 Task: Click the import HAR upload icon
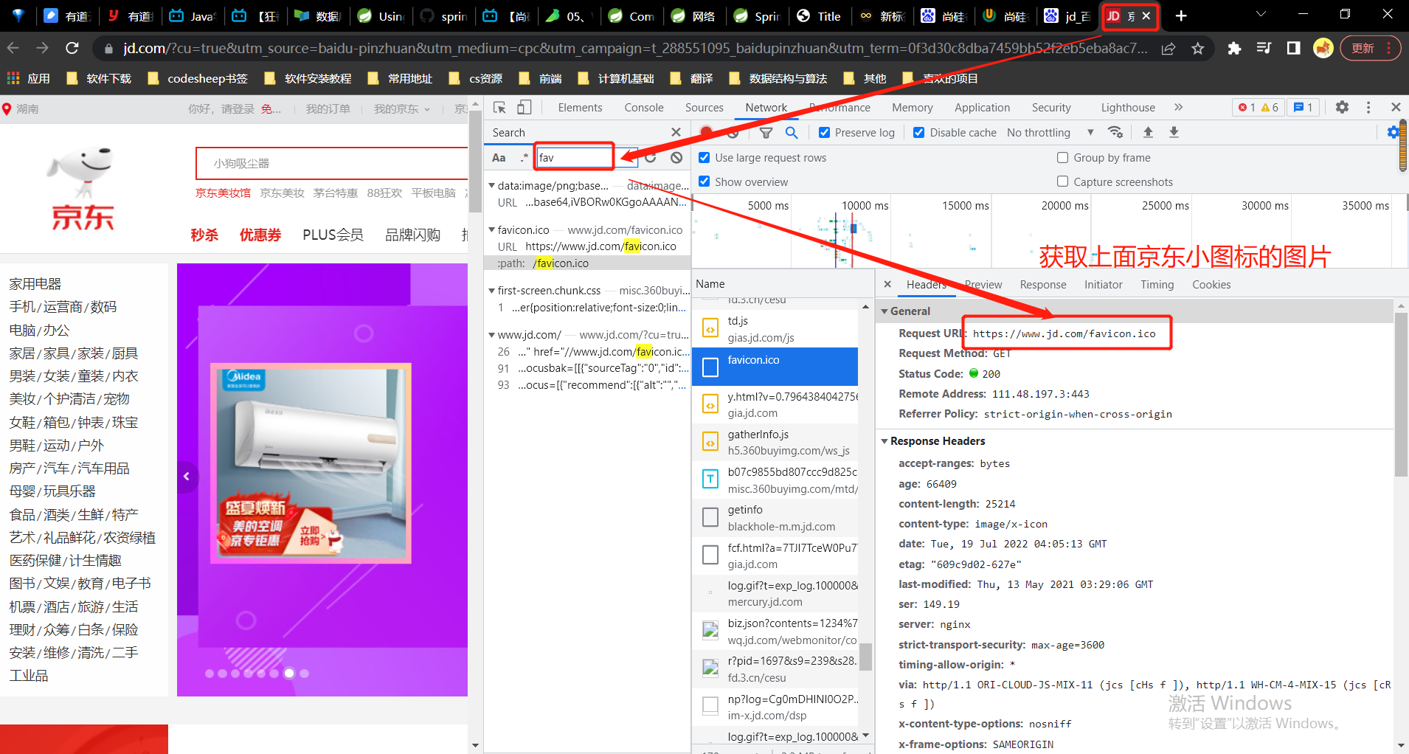tap(1148, 133)
